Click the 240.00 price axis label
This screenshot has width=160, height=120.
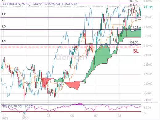(148, 100)
